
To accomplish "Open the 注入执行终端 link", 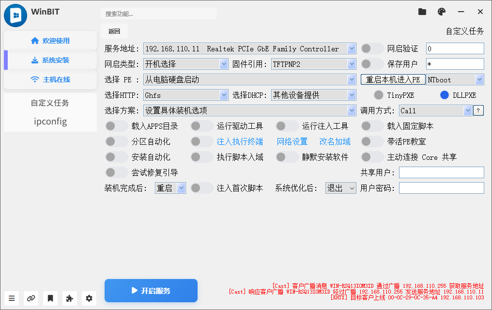I will (x=240, y=141).
